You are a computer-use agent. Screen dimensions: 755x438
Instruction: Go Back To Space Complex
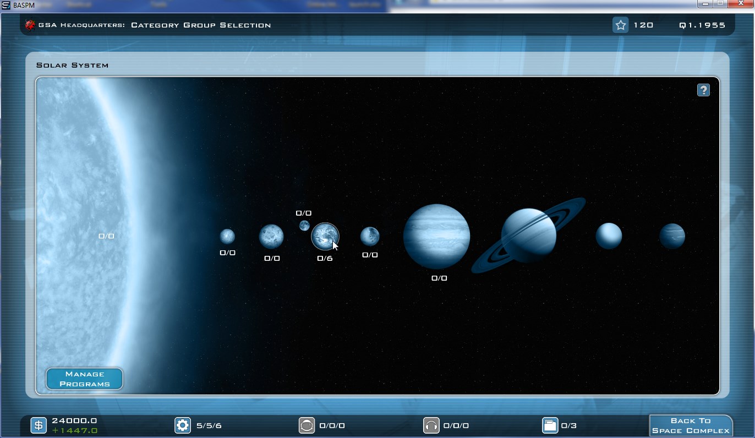691,426
